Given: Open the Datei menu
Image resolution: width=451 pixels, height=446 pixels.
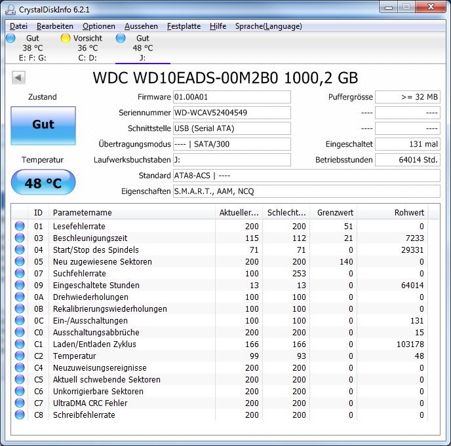Looking at the screenshot, I should point(18,26).
